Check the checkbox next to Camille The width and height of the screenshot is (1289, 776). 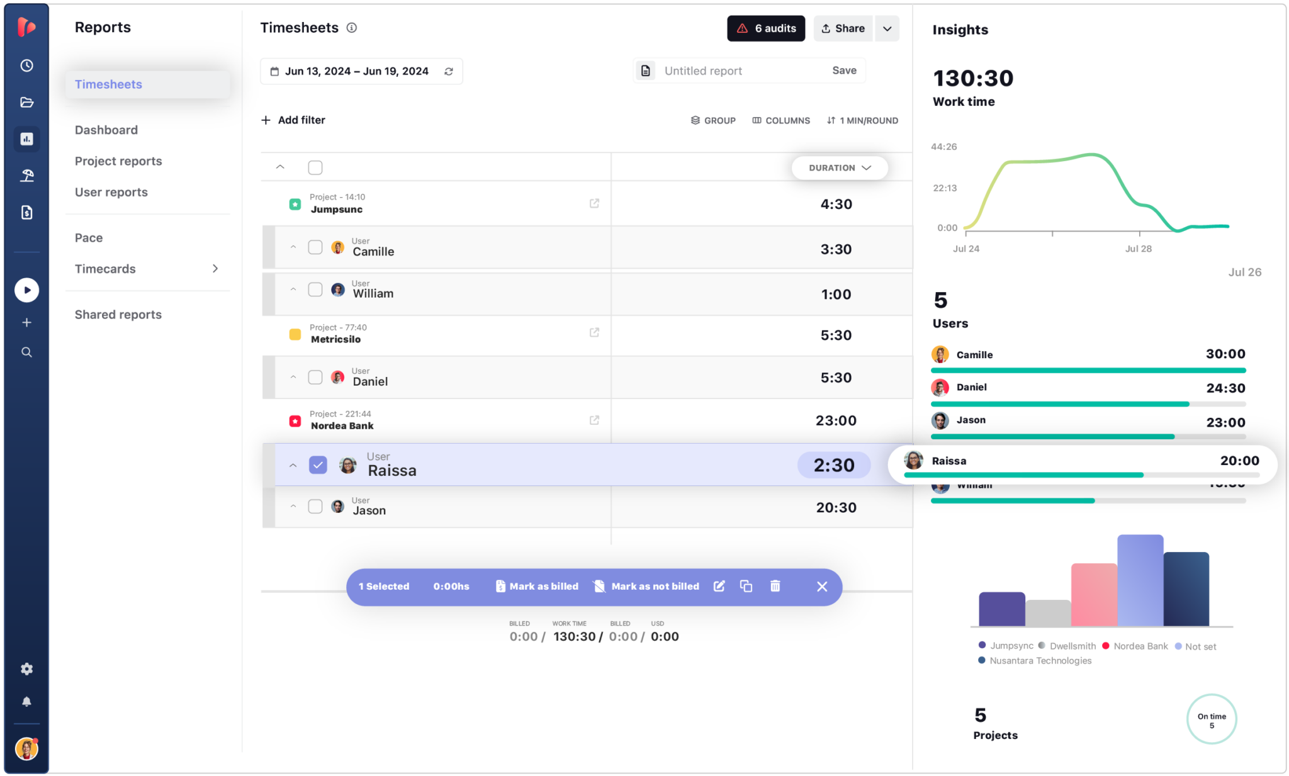click(x=315, y=247)
